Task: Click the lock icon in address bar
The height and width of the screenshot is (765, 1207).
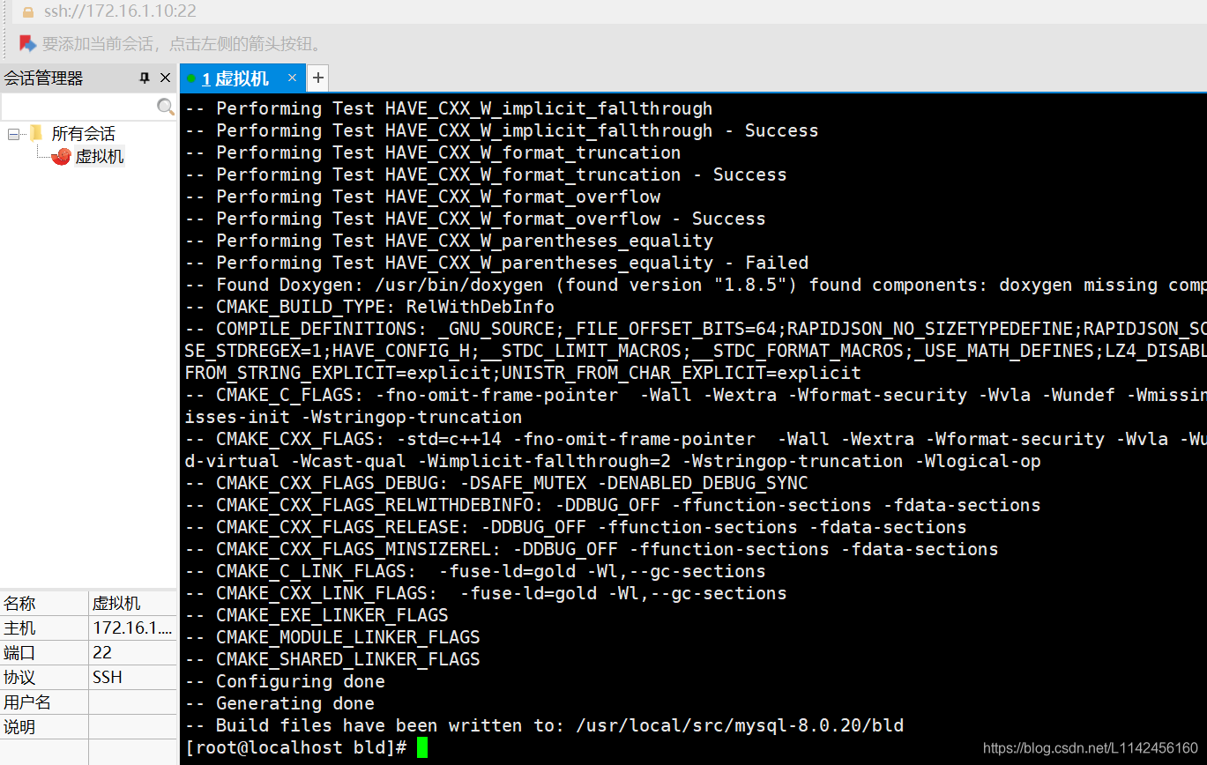Action: coord(27,11)
